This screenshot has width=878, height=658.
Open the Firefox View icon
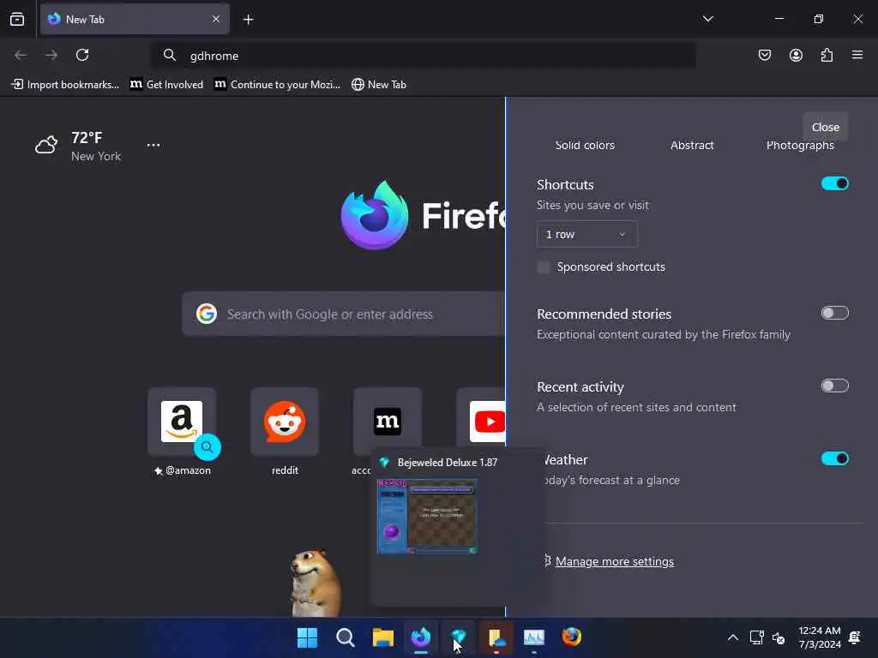point(17,19)
